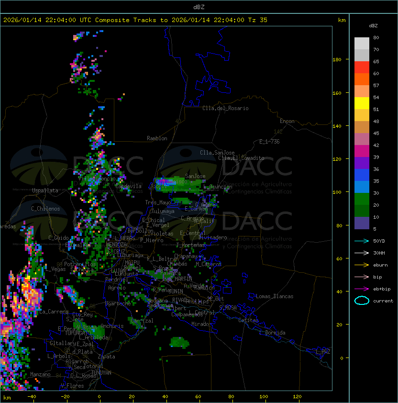Click the 'dBZ' heading above color legend

pos(373,26)
